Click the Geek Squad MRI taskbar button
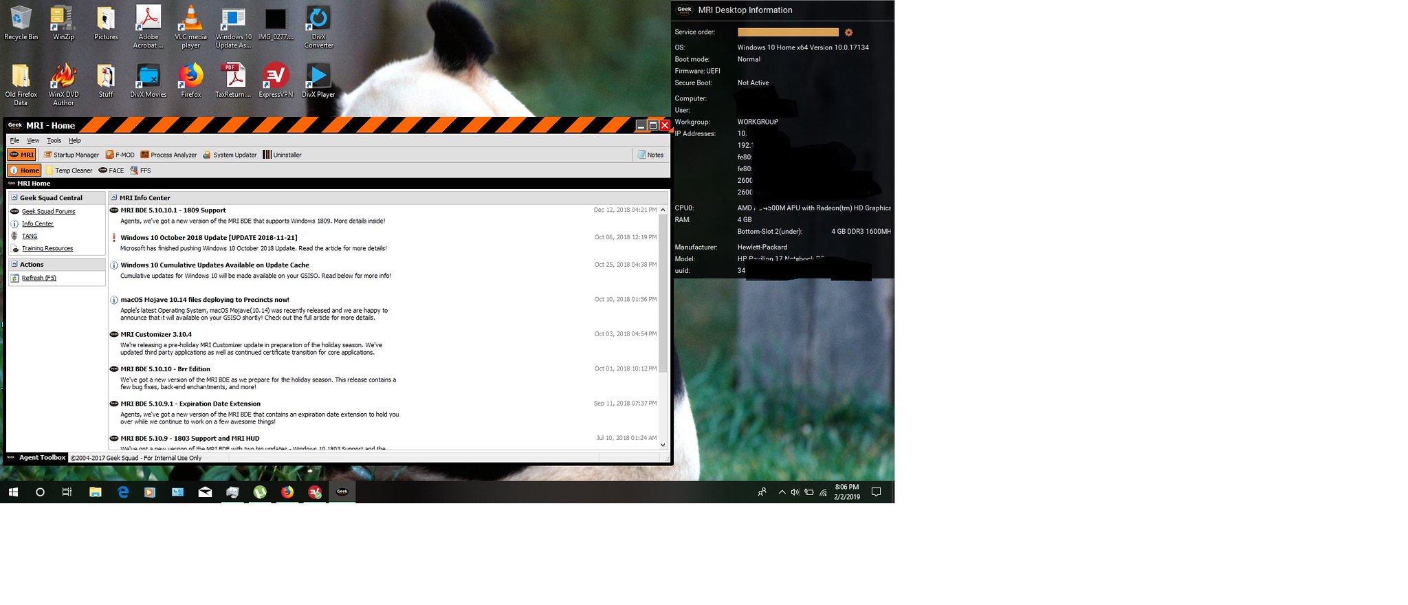1408x605 pixels. point(342,492)
